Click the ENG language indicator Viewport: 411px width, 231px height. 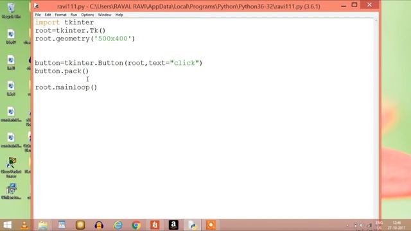pyautogui.click(x=379, y=225)
